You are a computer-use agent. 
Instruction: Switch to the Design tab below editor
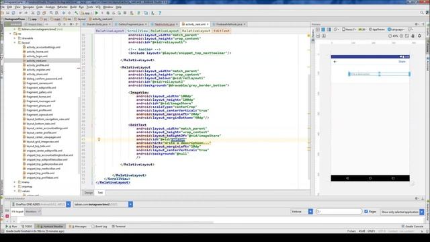pos(88,193)
